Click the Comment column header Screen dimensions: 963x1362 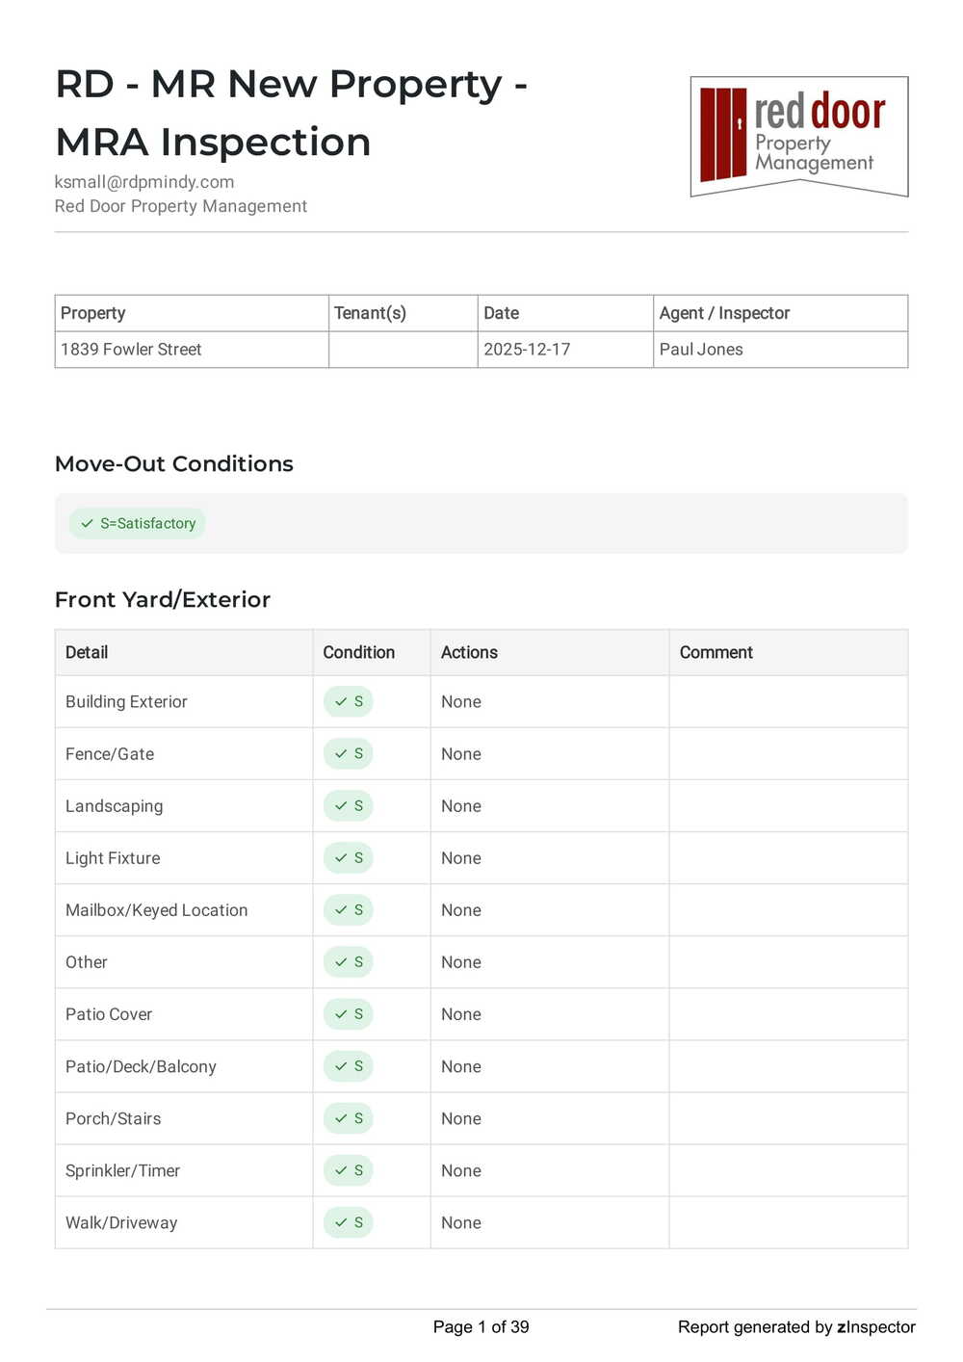tap(716, 652)
